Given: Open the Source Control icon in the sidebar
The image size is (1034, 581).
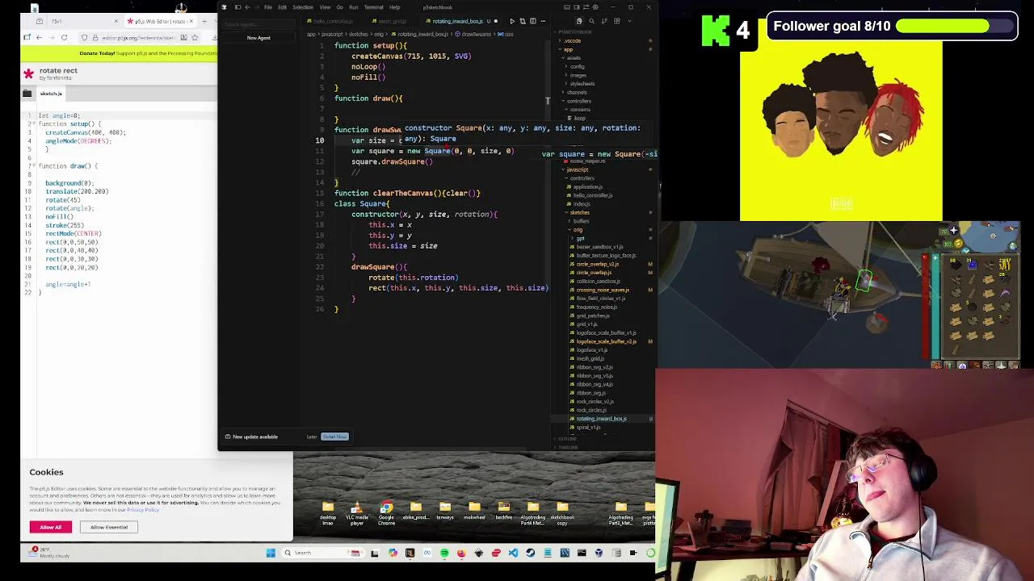Looking at the screenshot, I should (x=604, y=21).
